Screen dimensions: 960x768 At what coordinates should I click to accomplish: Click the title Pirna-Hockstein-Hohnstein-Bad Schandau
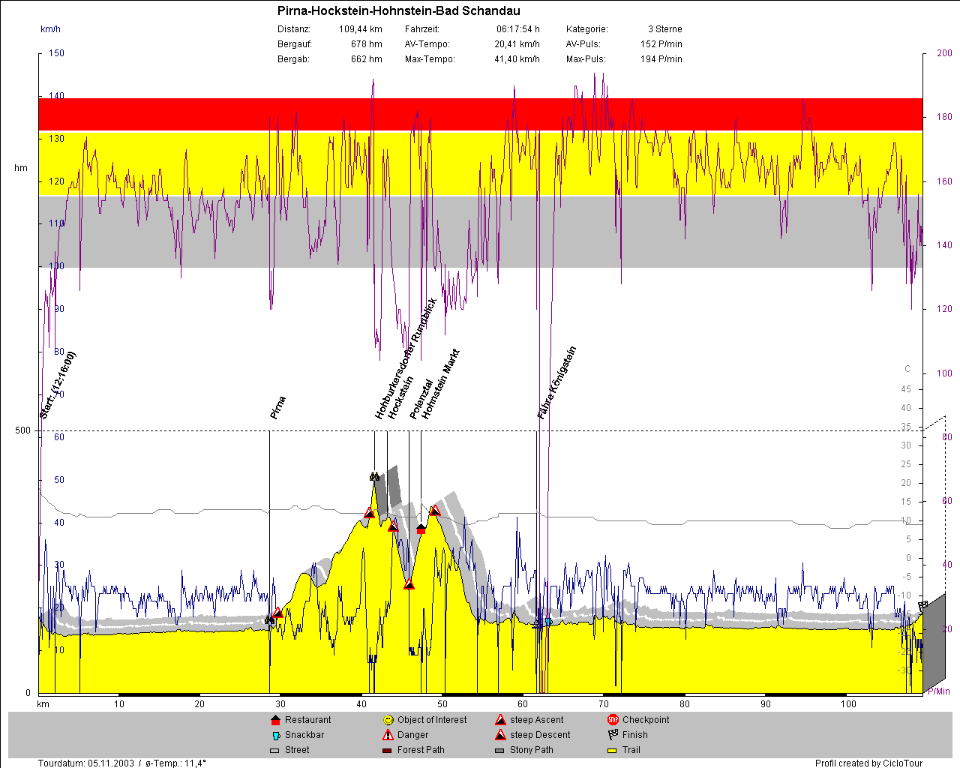[x=398, y=11]
